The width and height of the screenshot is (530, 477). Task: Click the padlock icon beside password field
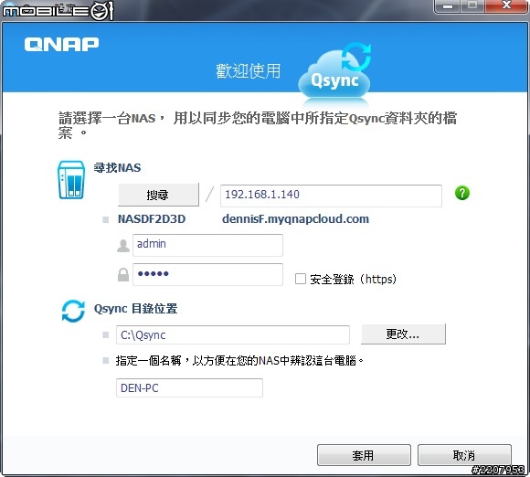(123, 274)
